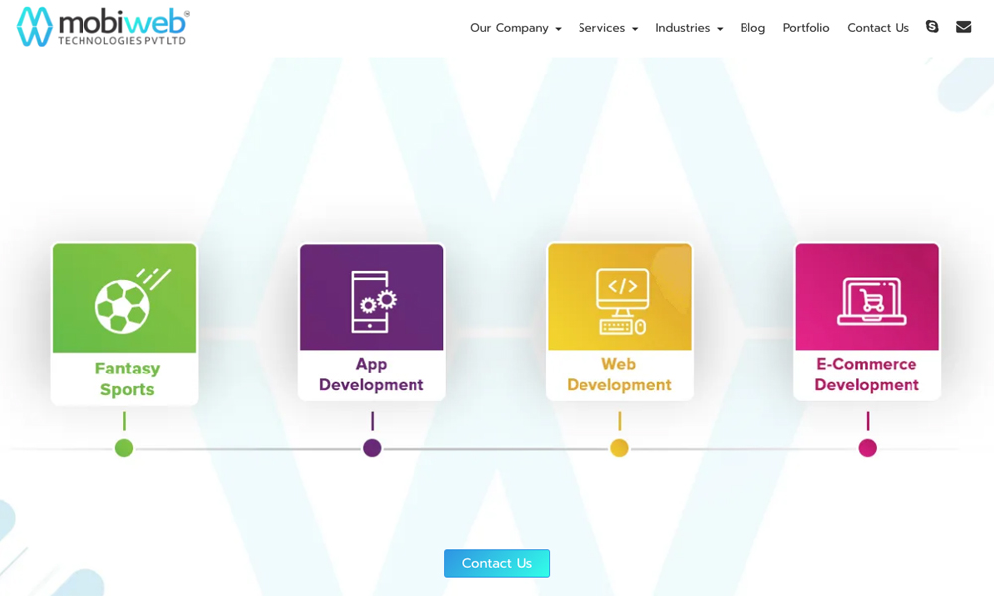Open the Industries dropdown menu
The height and width of the screenshot is (596, 994).
click(x=688, y=28)
